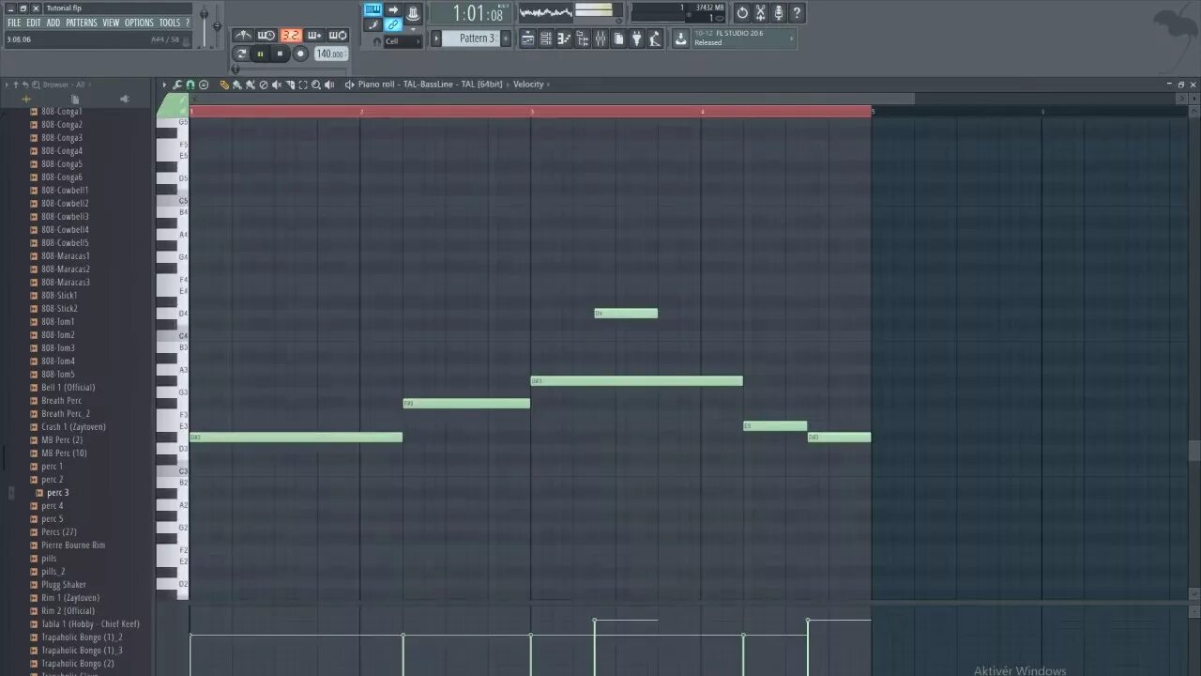1201x676 pixels.
Task: Open the piano roll options arrow menu
Action: (164, 84)
